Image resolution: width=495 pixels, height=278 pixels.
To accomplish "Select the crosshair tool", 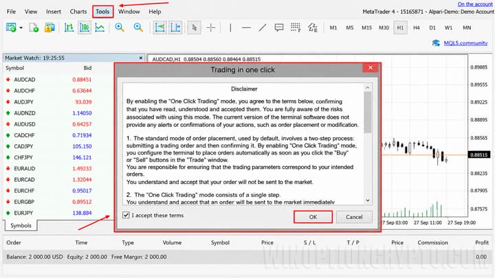I will (x=211, y=27).
